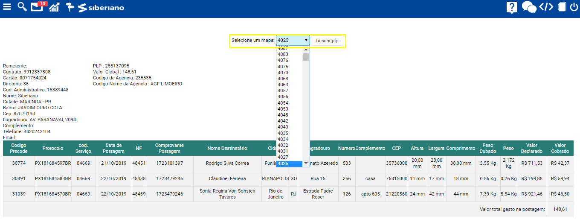Click precode 31039 cell

pyautogui.click(x=19, y=194)
